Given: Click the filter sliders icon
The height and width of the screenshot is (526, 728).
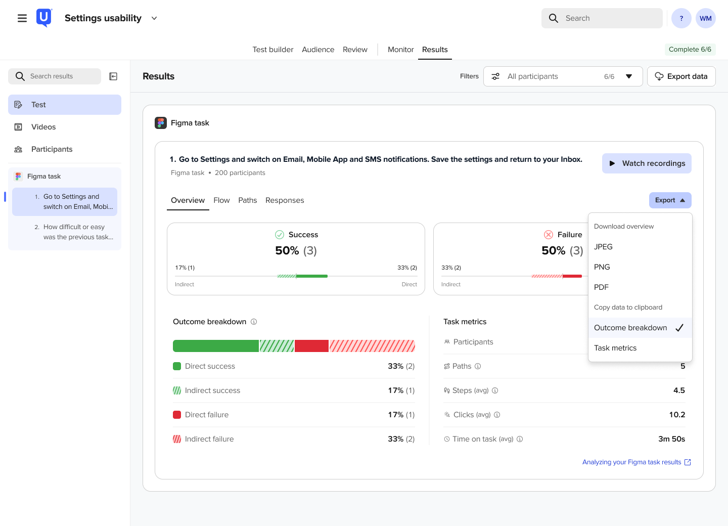Looking at the screenshot, I should 495,76.
